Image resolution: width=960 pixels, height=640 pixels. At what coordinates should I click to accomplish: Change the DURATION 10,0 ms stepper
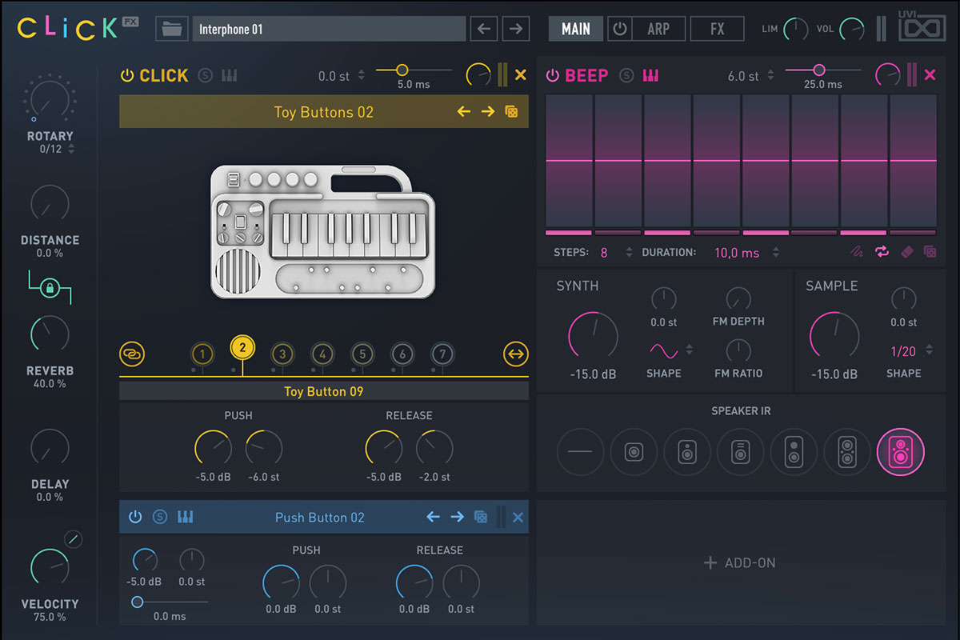click(775, 252)
